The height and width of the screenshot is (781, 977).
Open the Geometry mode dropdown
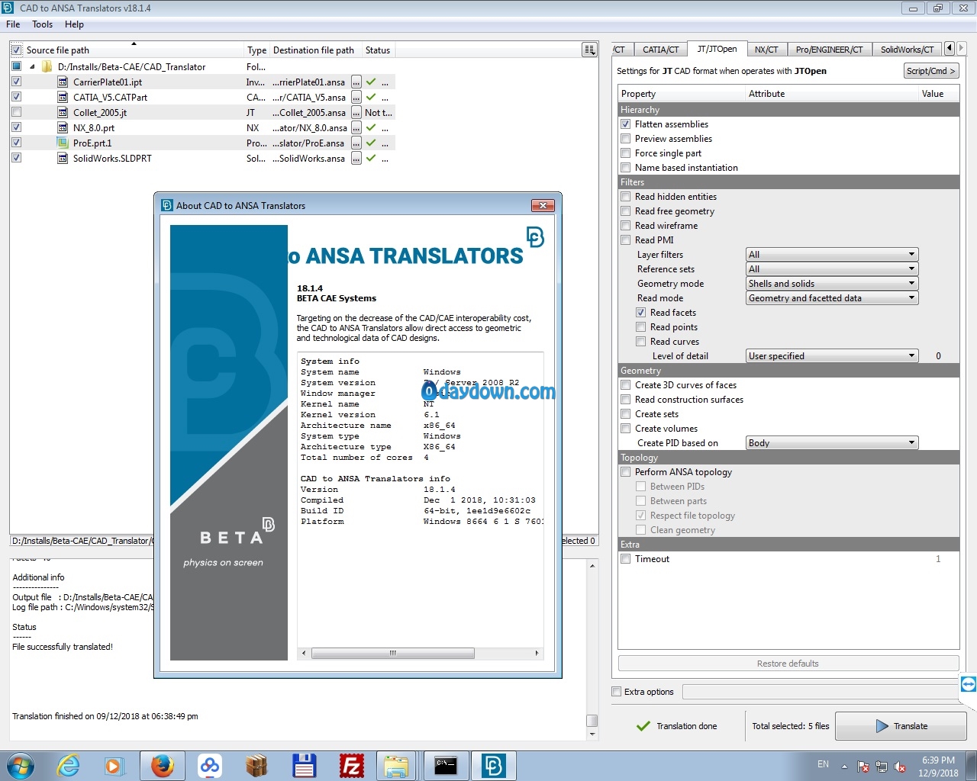click(832, 284)
